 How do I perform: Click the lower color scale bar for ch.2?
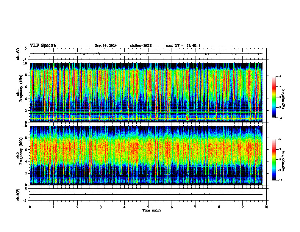click(x=274, y=160)
